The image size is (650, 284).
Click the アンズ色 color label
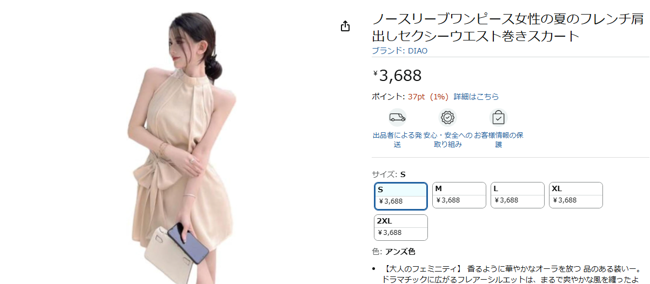400,252
